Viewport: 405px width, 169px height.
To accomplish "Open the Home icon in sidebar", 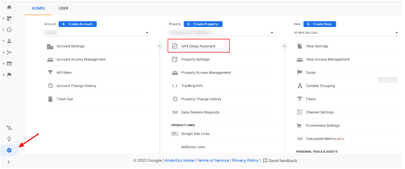I will pos(9,7).
